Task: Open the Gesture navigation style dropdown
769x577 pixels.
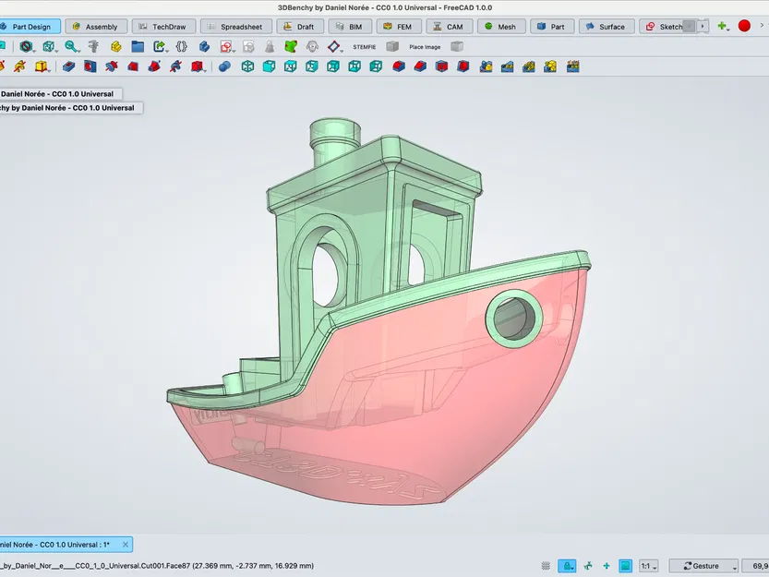Action: click(703, 565)
